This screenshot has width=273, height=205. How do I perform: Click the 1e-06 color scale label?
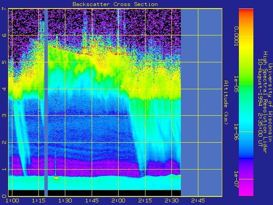(236, 132)
